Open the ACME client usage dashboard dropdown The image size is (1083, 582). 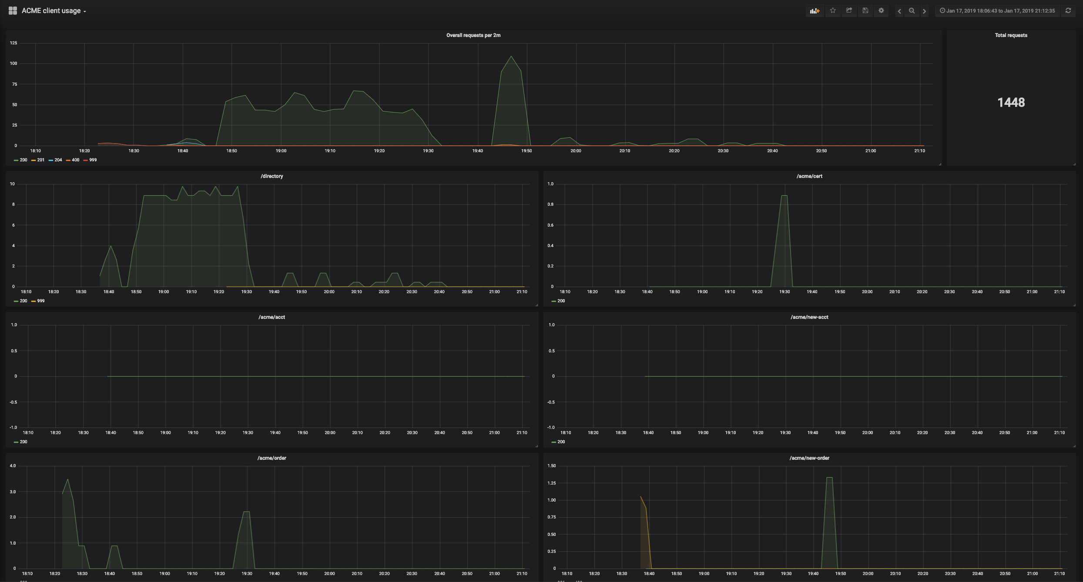point(52,10)
